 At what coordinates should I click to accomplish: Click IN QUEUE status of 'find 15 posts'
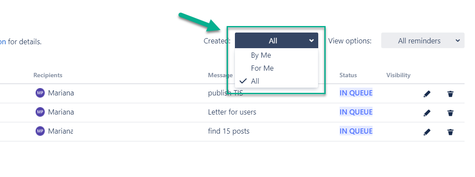point(356,131)
